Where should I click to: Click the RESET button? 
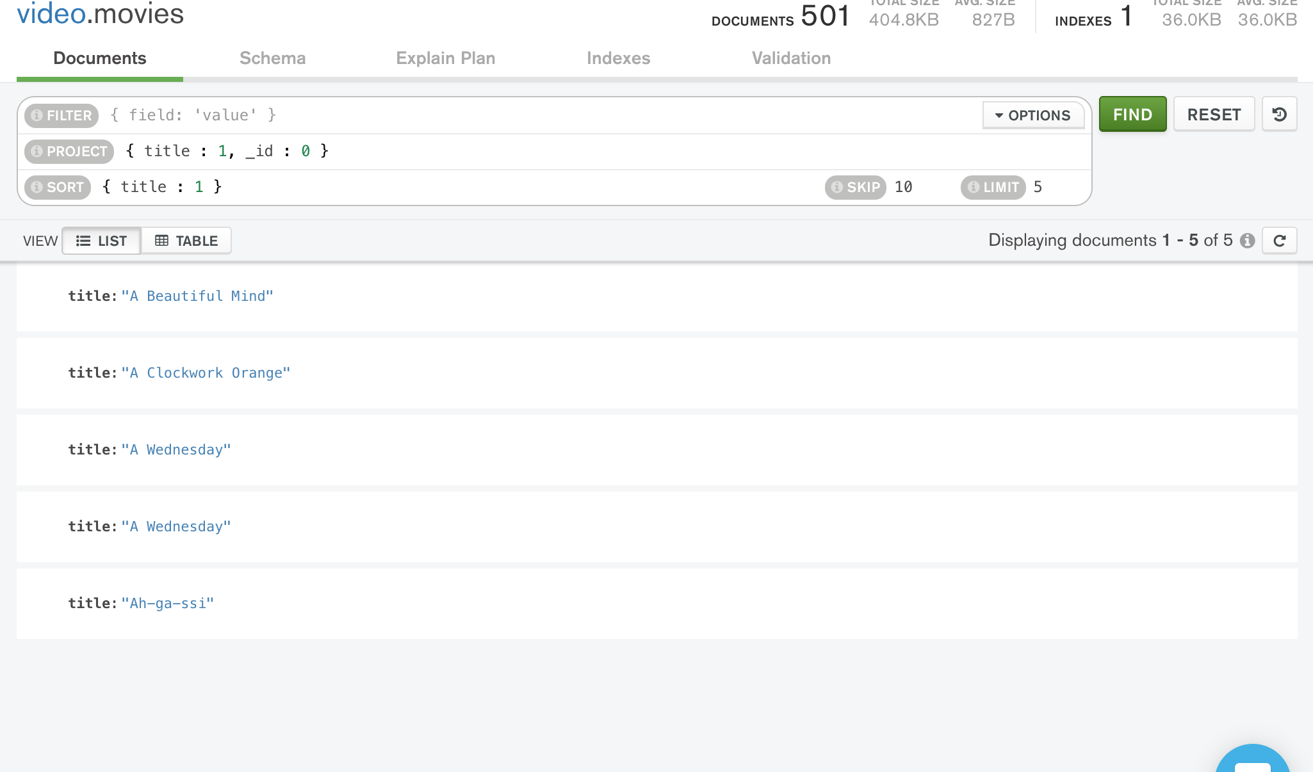(1214, 115)
